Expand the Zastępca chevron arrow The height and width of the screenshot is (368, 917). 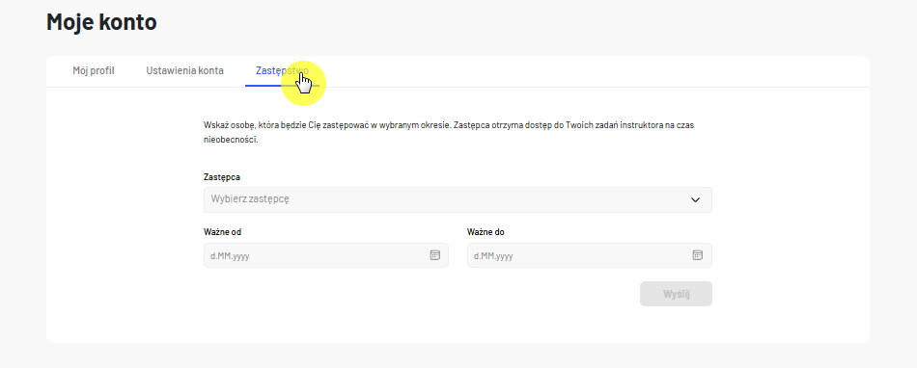(x=695, y=199)
